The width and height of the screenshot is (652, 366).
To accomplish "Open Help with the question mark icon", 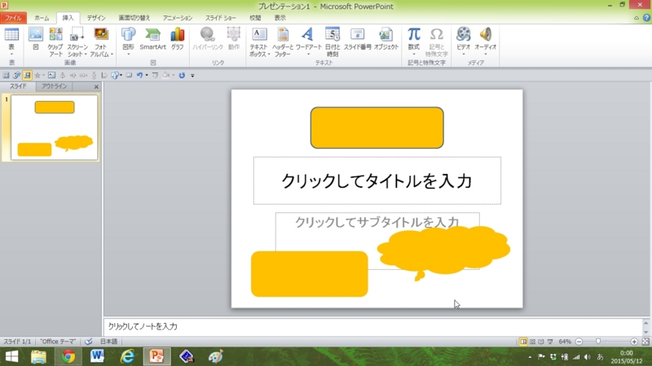I will coord(646,18).
